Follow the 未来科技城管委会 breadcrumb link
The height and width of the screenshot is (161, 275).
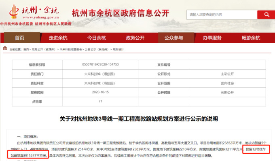pyautogui.click(x=71, y=49)
